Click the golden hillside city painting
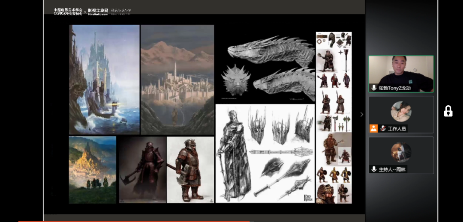Screen dimensions: 463x222 tap(93, 169)
